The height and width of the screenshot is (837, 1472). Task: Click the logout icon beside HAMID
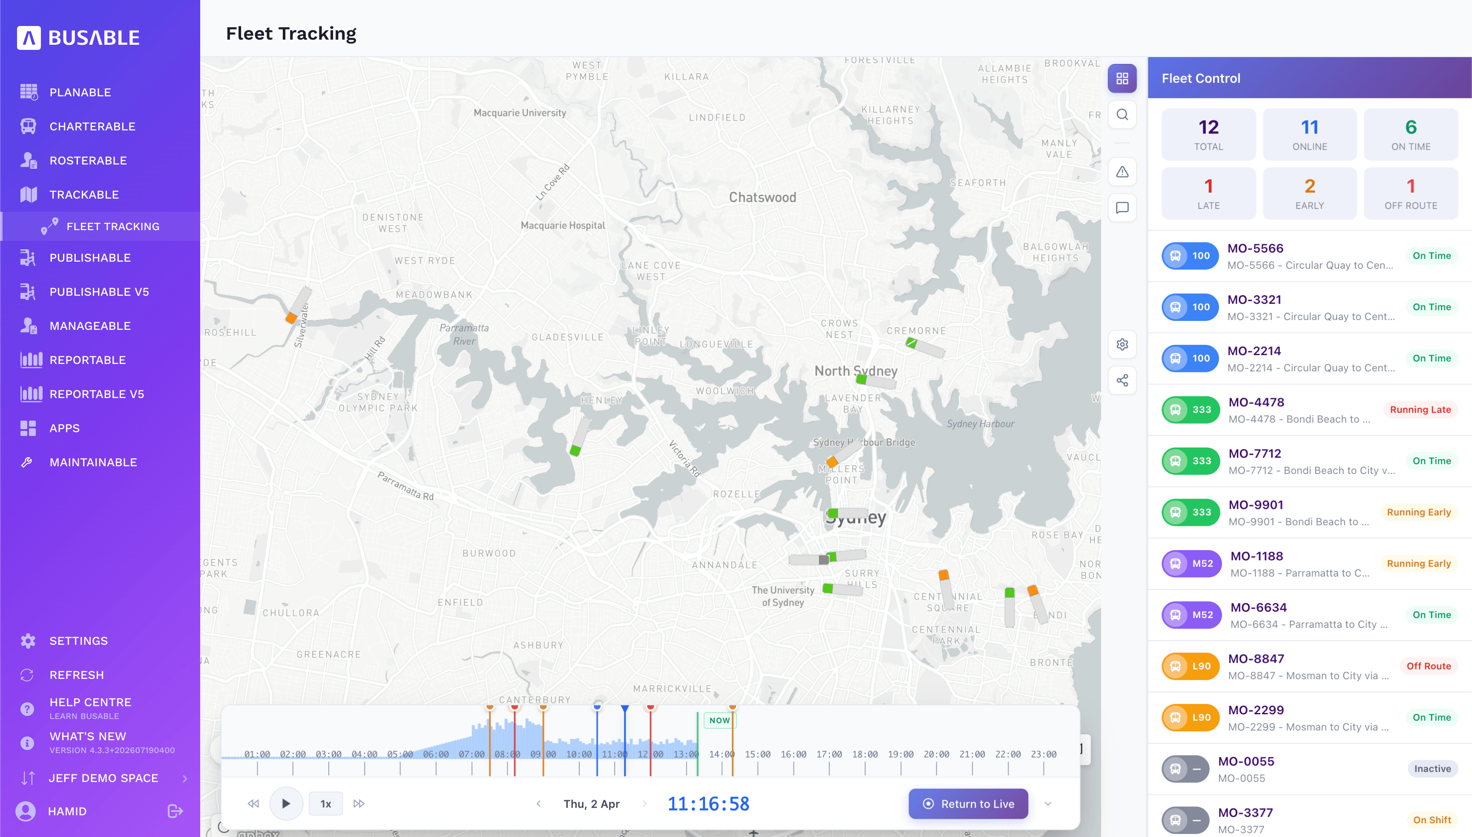pyautogui.click(x=175, y=811)
